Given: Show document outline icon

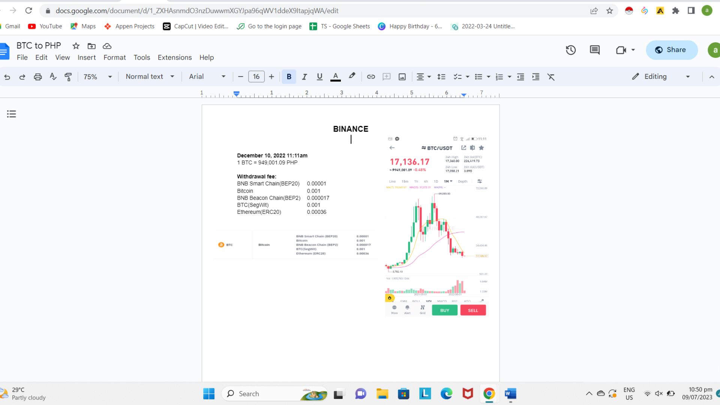Looking at the screenshot, I should (11, 114).
